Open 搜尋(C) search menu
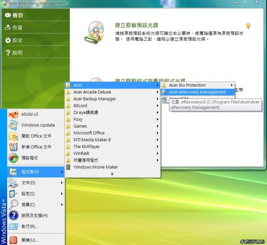Screen dimensions: 267x245 (36, 205)
